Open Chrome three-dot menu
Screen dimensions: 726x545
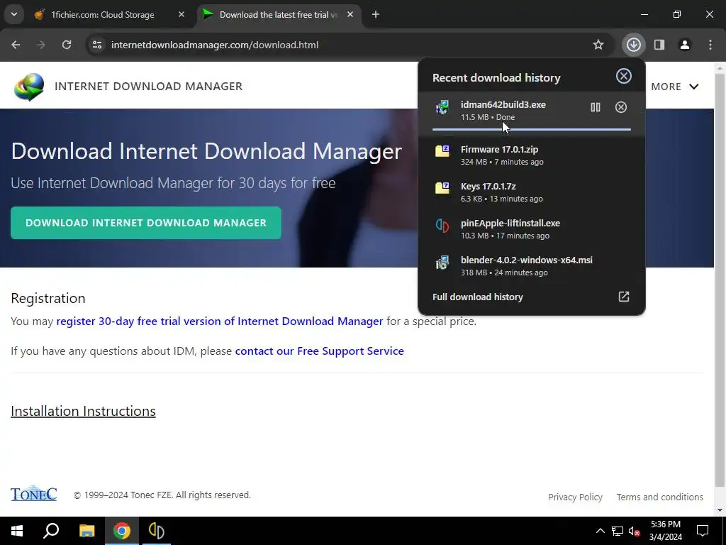[710, 45]
